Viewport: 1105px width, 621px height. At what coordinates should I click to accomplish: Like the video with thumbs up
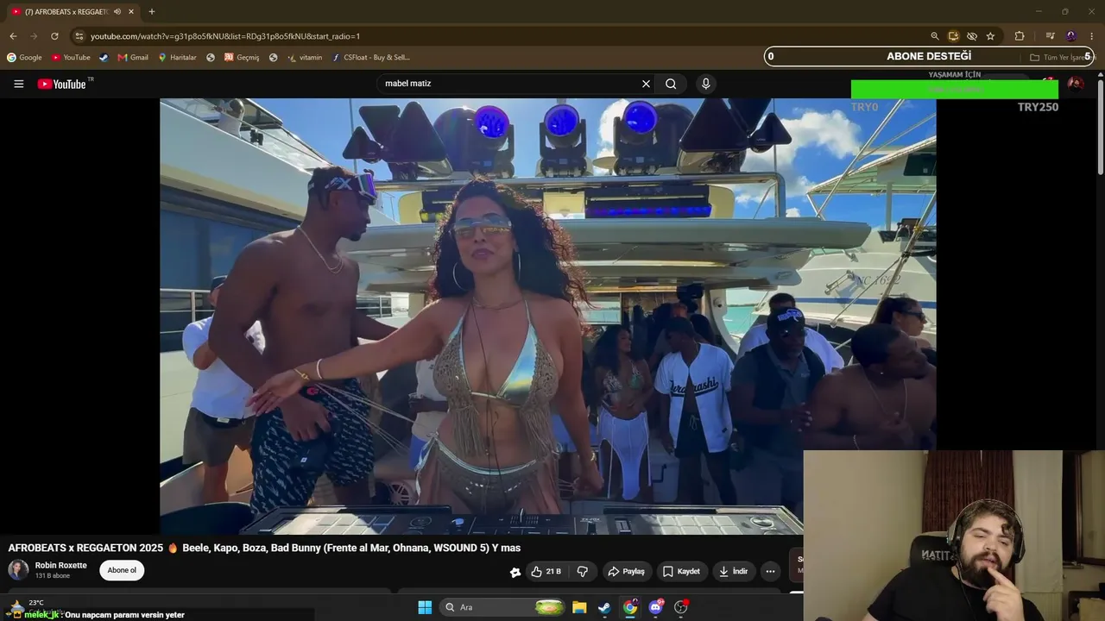pos(546,571)
